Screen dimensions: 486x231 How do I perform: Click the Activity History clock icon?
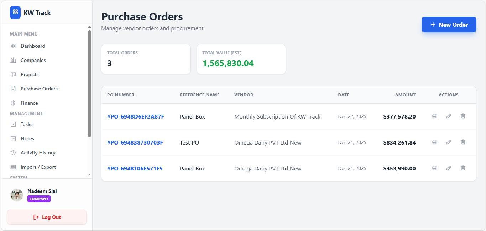click(13, 152)
